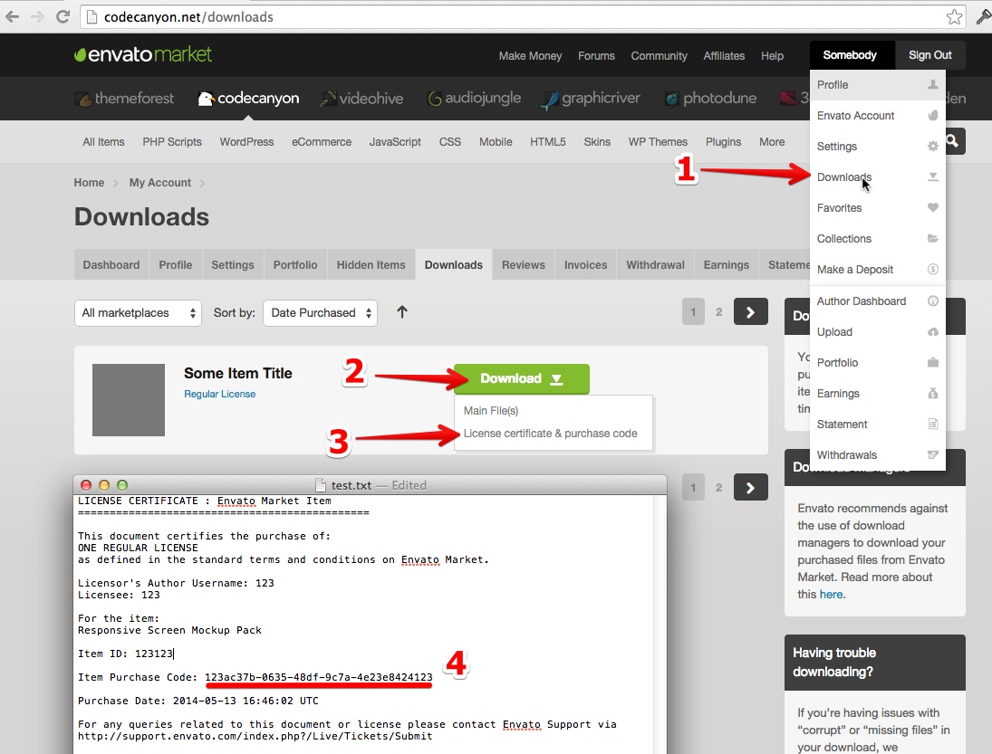Click the Author Dashboard gauge icon
Screen dimensions: 992x754
(x=932, y=301)
